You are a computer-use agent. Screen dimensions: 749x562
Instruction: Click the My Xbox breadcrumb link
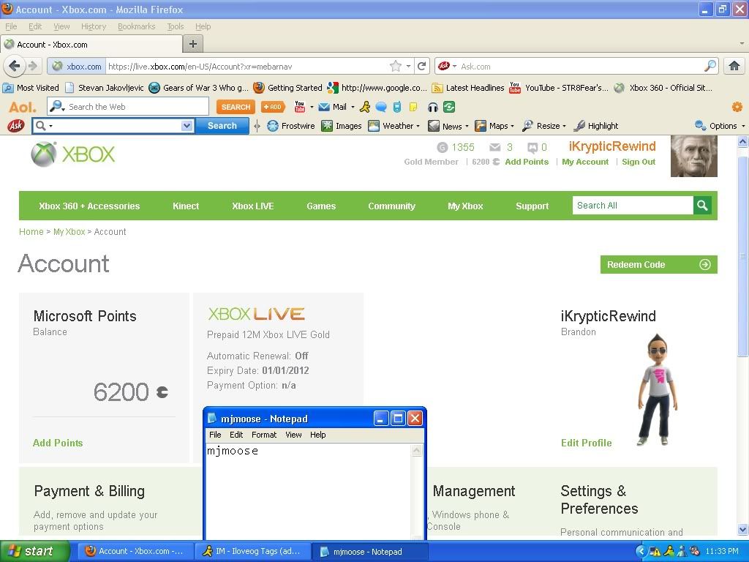69,232
